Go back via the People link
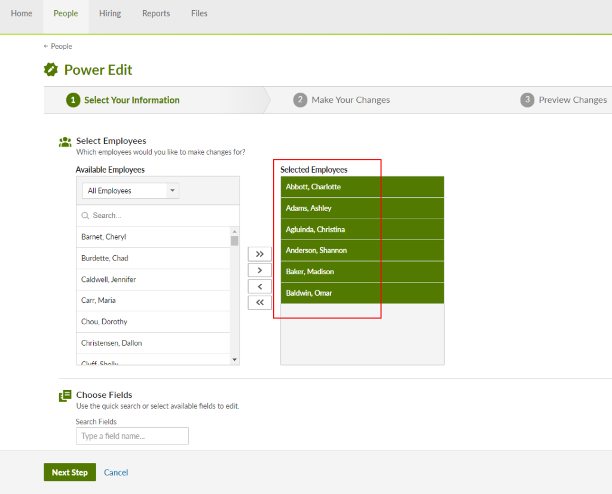 click(57, 46)
